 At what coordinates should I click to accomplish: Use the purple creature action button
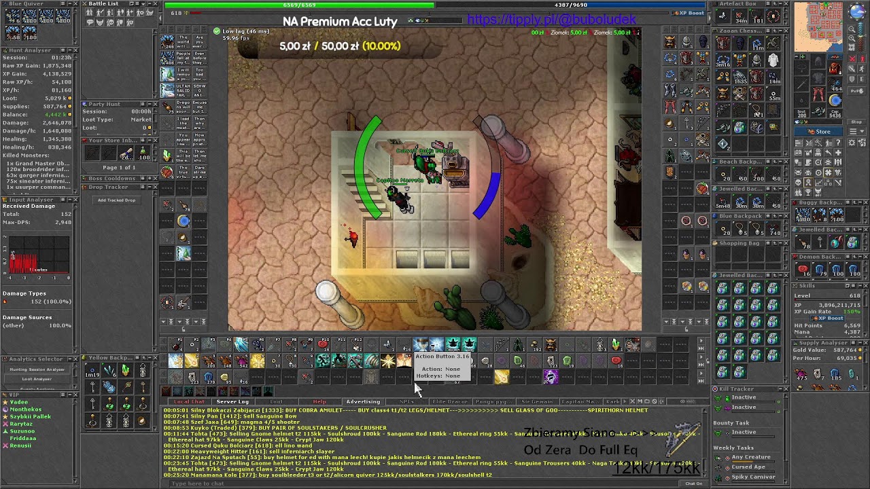(550, 377)
